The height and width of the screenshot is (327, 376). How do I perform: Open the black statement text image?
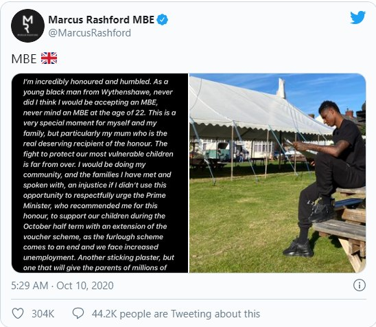pyautogui.click(x=99, y=173)
